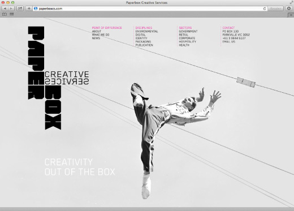
Task: Enter full screen with the arrows icon
Action: [291, 2]
